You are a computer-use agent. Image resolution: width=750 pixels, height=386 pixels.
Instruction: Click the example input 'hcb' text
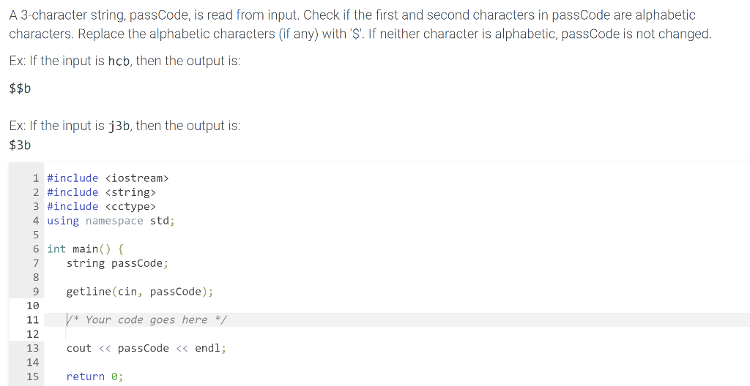coord(119,61)
